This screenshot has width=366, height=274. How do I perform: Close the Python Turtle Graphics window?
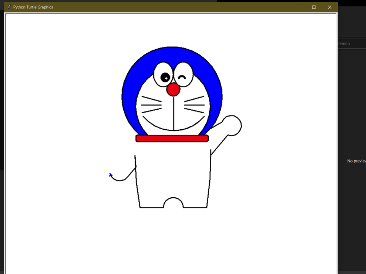(330, 7)
